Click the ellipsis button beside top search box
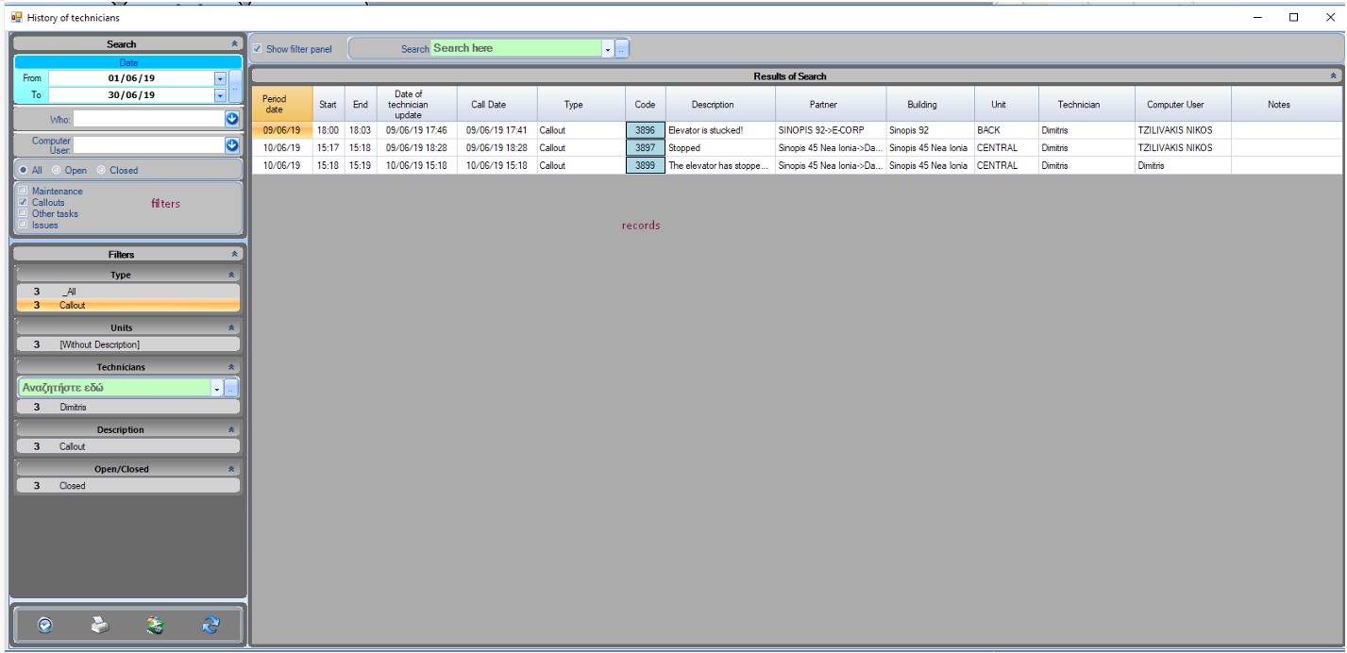 [622, 49]
